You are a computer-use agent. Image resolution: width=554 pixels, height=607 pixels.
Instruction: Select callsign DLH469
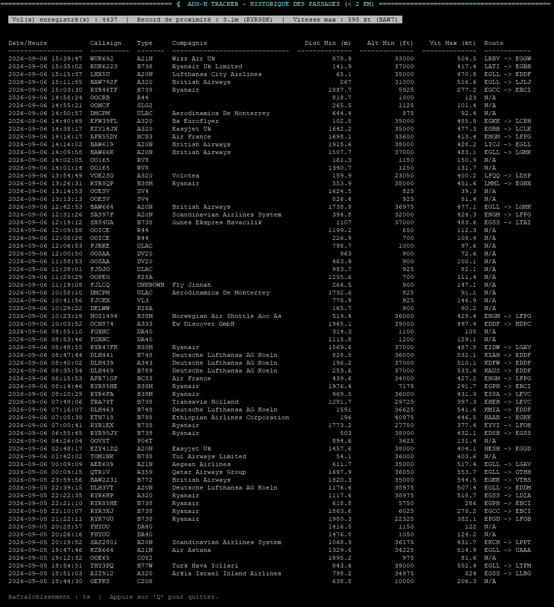tap(102, 371)
